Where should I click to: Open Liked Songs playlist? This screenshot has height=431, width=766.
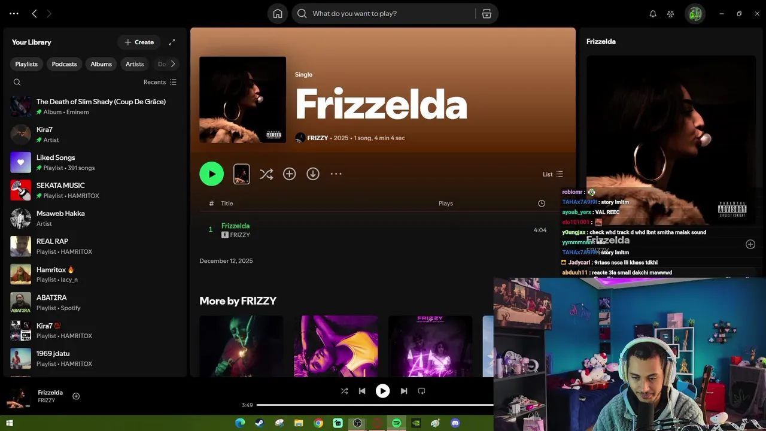coord(96,162)
